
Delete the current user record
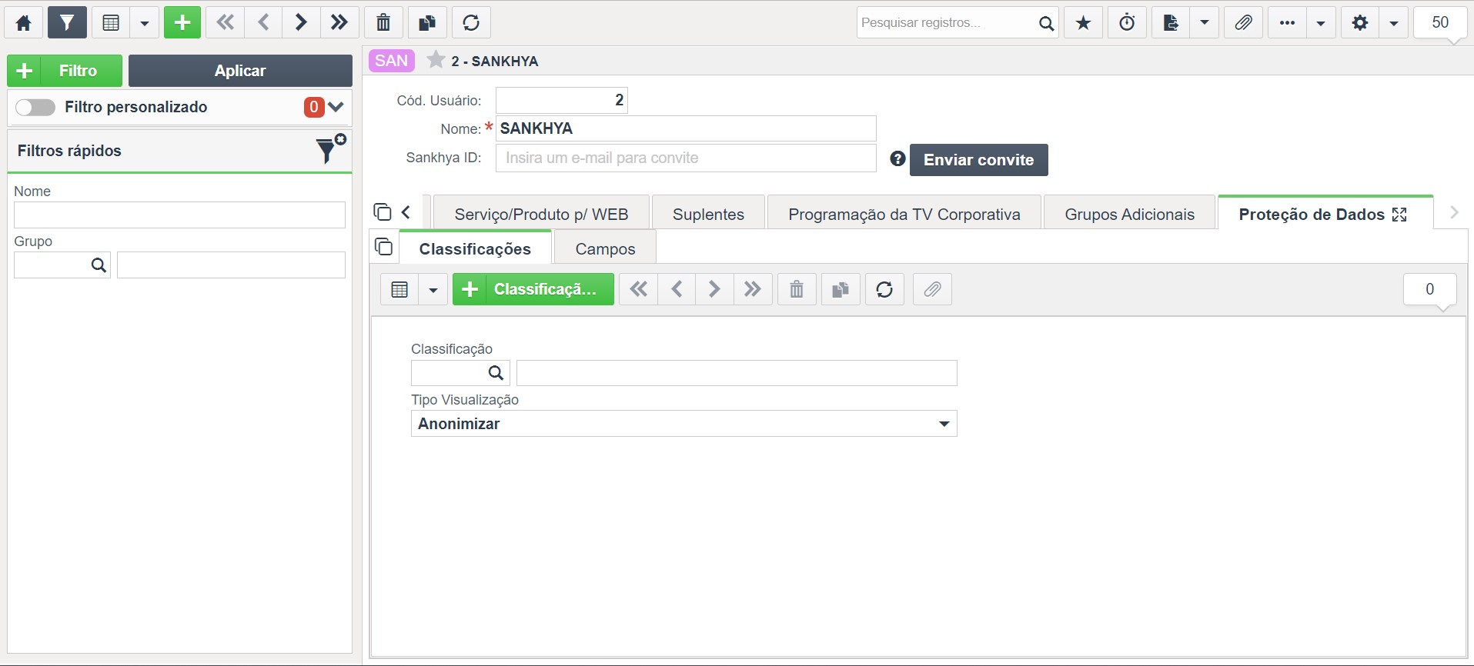[x=383, y=22]
